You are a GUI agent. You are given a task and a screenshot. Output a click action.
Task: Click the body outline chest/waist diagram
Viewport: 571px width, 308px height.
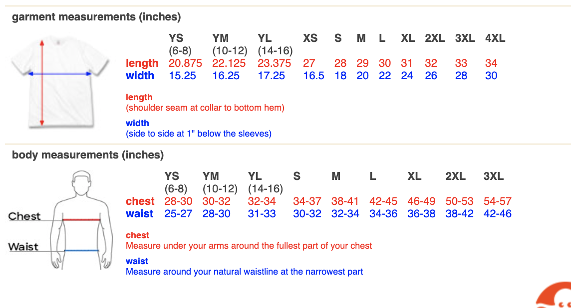click(60, 220)
